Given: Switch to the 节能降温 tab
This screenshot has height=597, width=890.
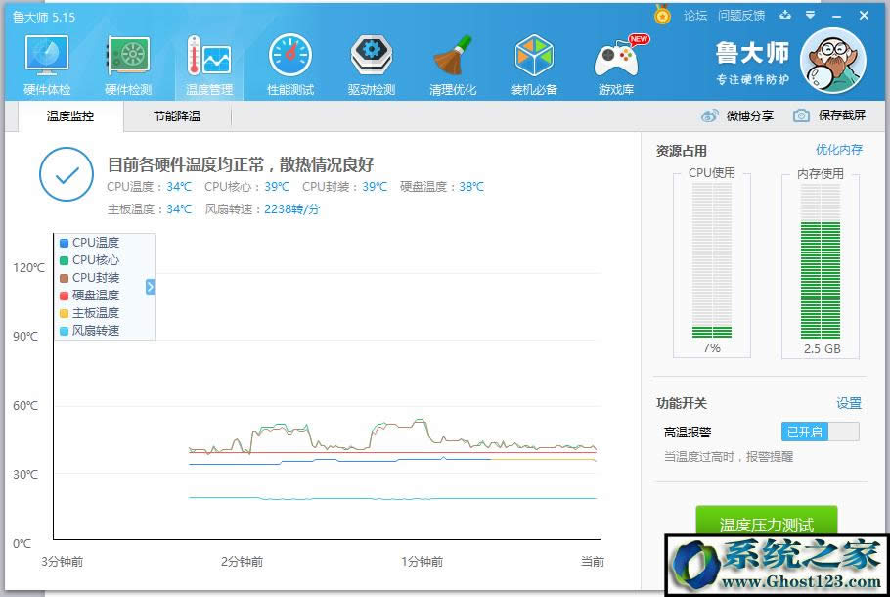Looking at the screenshot, I should pos(176,115).
